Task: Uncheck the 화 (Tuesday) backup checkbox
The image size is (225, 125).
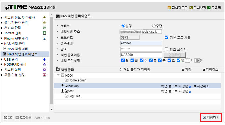Action: pos(132,60)
